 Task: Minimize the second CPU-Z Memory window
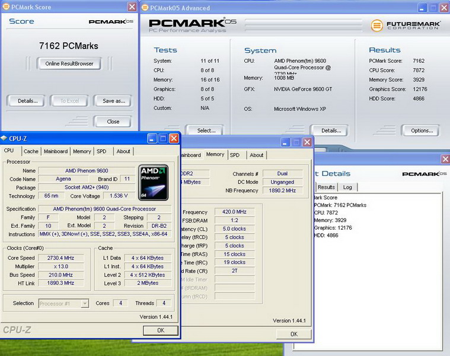285,142
